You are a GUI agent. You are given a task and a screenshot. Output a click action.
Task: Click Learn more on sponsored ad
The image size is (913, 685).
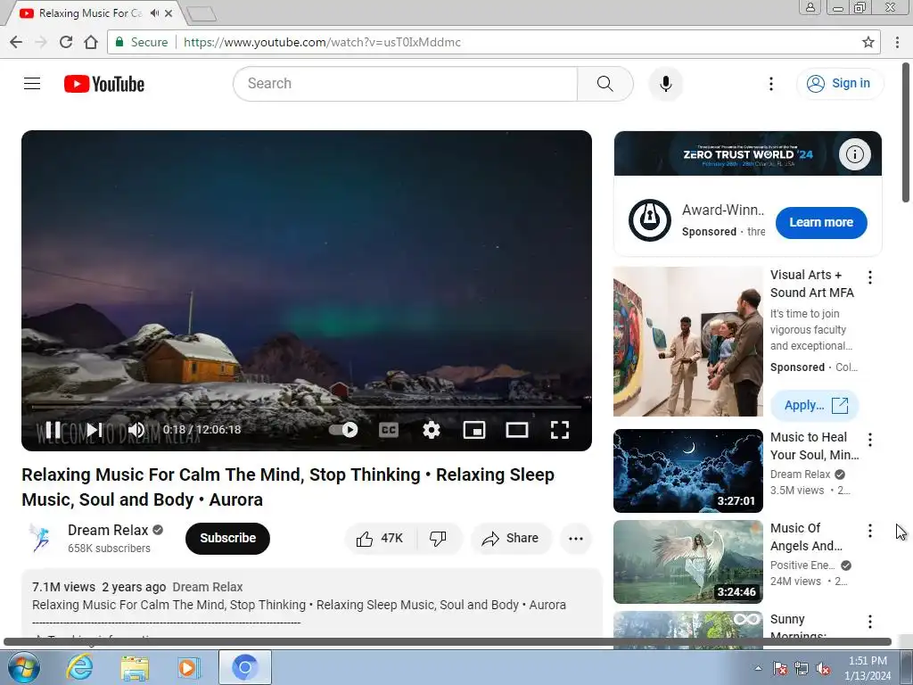[821, 222]
